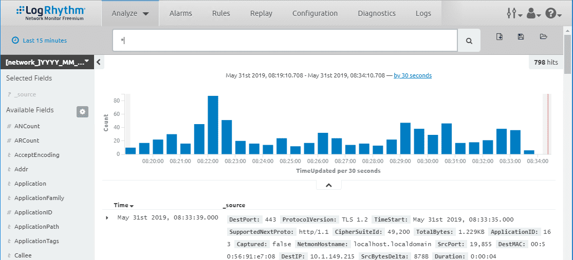The height and width of the screenshot is (260, 573).
Task: Click the search magnifier button
Action: point(469,41)
